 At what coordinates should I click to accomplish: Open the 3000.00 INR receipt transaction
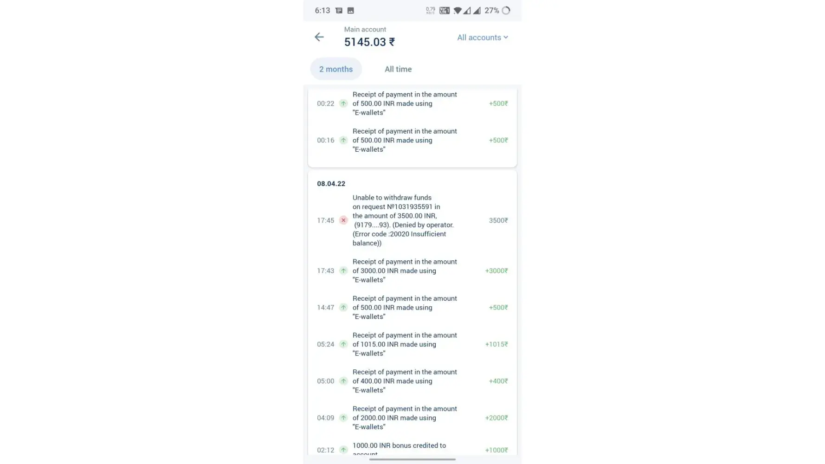tap(404, 271)
